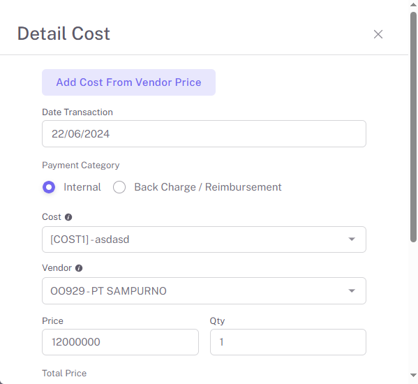
Task: Click the Date Transaction field showing 22/06/2024
Action: tap(204, 133)
